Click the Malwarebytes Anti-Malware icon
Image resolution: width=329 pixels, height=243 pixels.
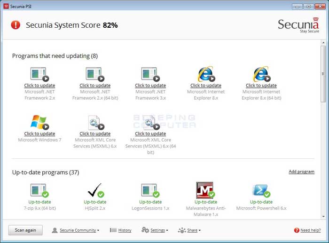(x=206, y=190)
